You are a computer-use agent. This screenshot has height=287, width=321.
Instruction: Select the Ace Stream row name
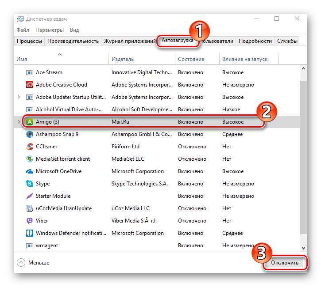coord(49,72)
